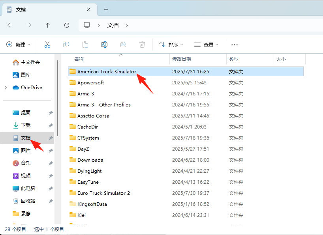
Task: Unpin 文档 using its pin icon
Action: click(51, 138)
